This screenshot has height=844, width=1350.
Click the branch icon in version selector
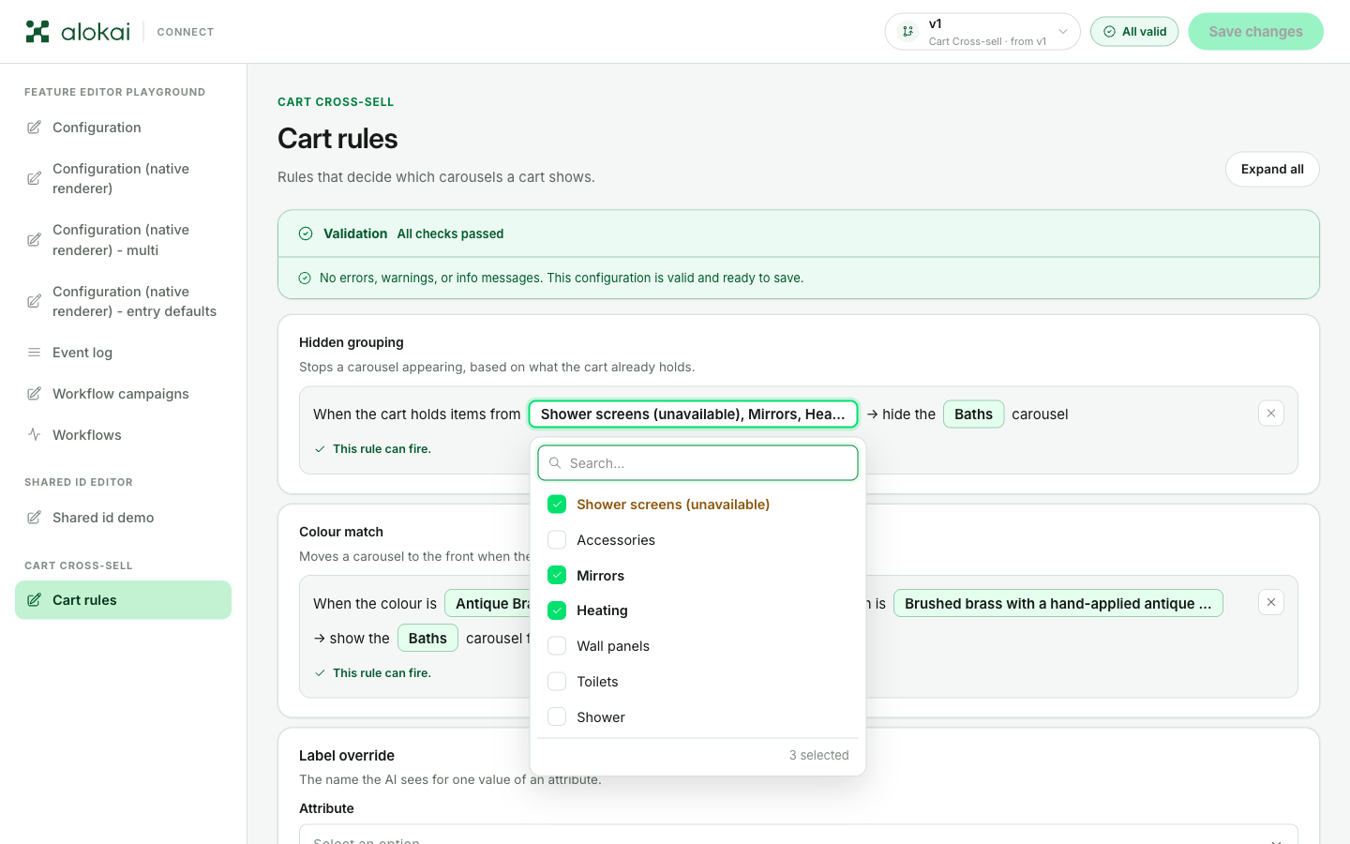point(907,32)
